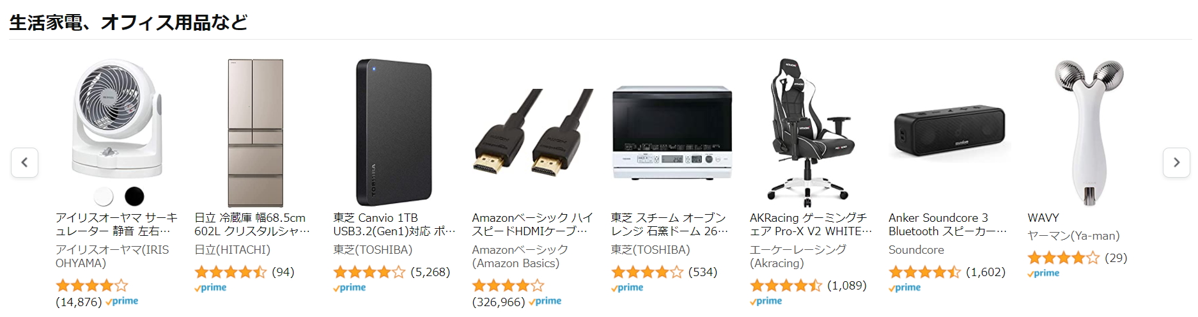Open the AKRacing gaming chair image
The image size is (1198, 317).
point(811,133)
